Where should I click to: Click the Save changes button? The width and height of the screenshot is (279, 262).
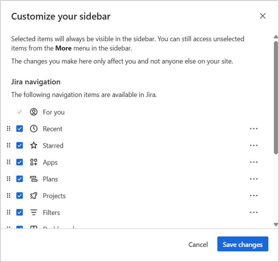click(x=243, y=244)
